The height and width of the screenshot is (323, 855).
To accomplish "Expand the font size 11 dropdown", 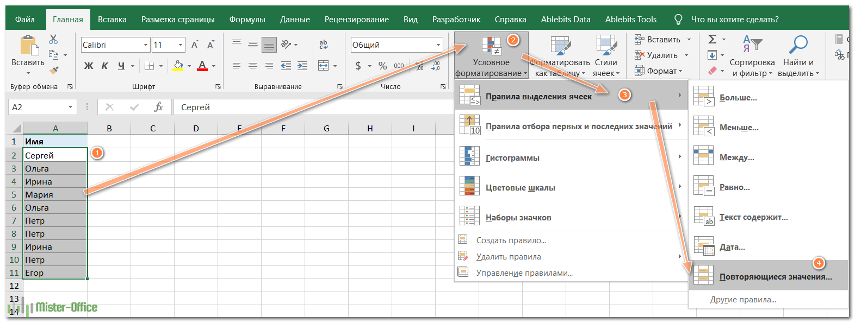I will (x=181, y=45).
